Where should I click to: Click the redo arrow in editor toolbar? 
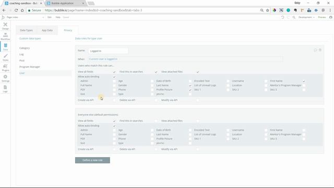pos(288,17)
